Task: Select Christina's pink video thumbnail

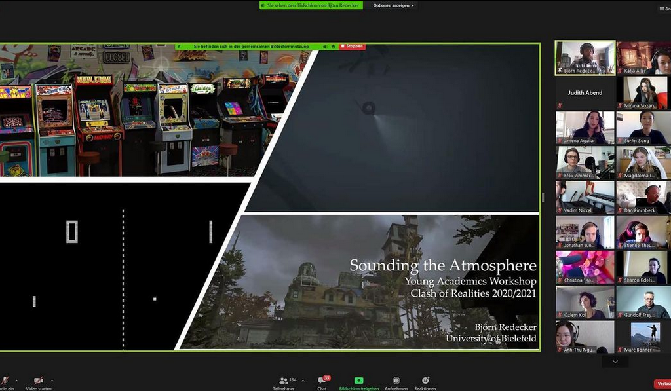Action: (585, 267)
